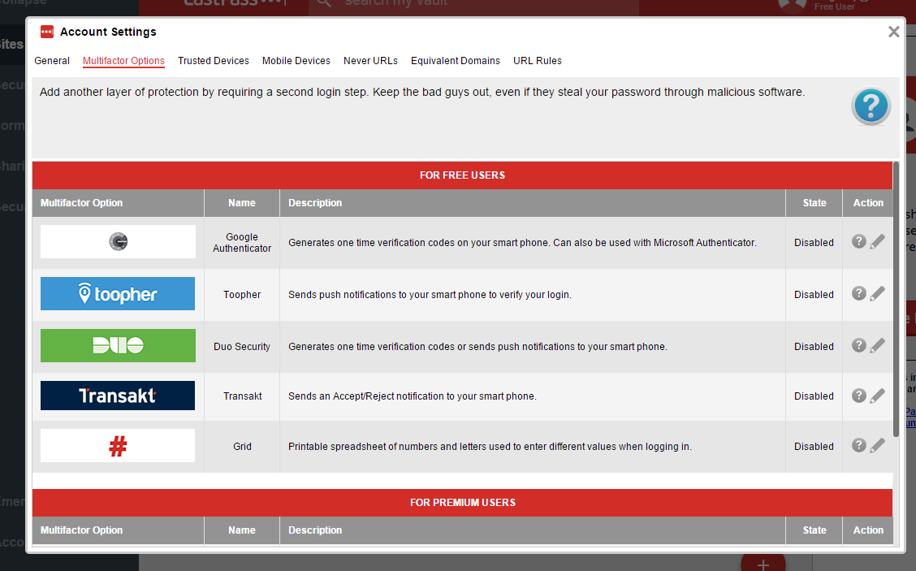Open the Trusted Devices tab
The width and height of the screenshot is (916, 571).
tap(214, 61)
